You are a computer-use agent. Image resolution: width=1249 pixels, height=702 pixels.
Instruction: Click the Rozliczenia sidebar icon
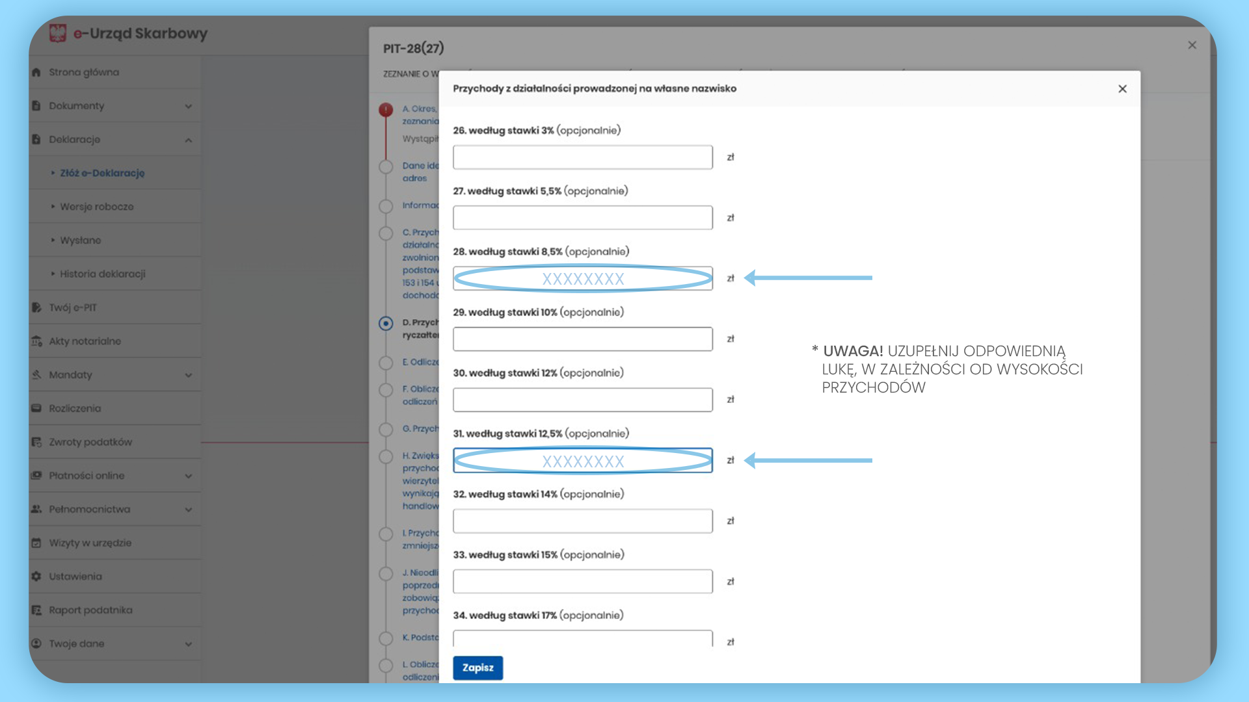36,408
